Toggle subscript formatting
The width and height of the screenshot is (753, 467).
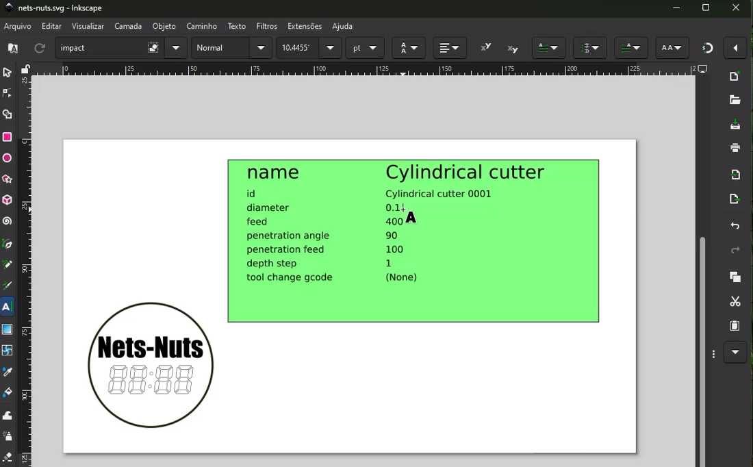(x=513, y=48)
